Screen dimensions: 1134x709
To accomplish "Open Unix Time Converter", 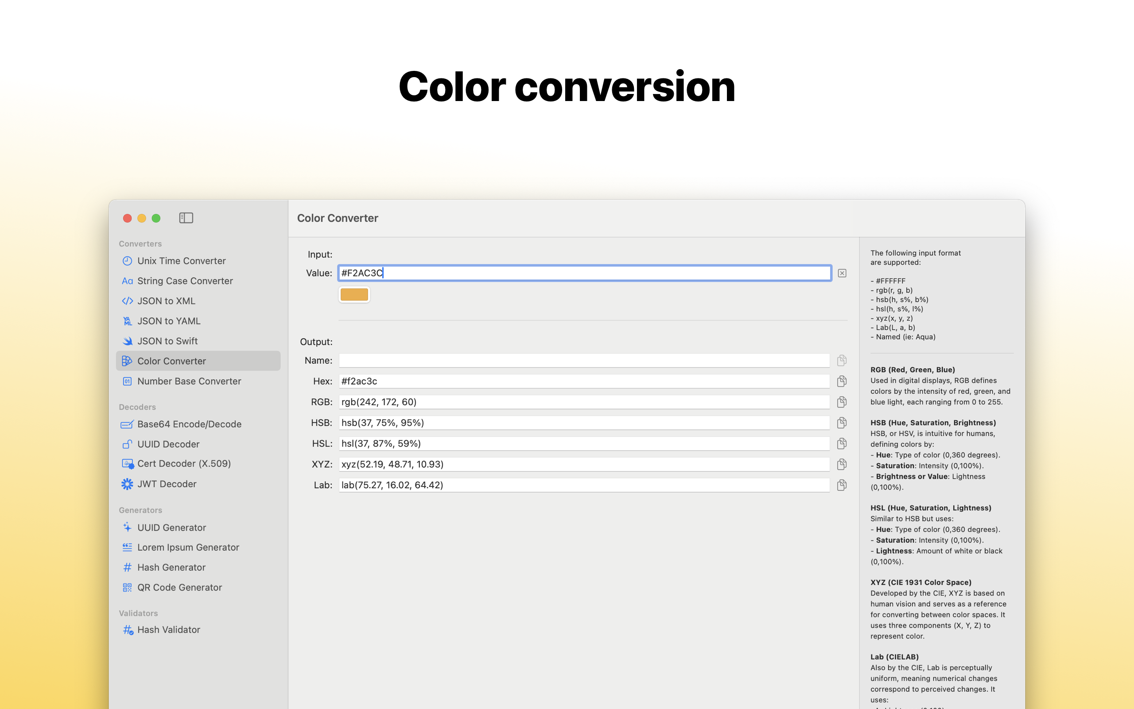I will pos(181,261).
